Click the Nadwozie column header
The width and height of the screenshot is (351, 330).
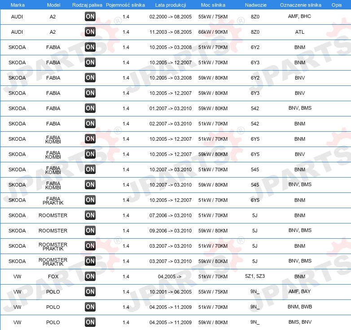256,5
